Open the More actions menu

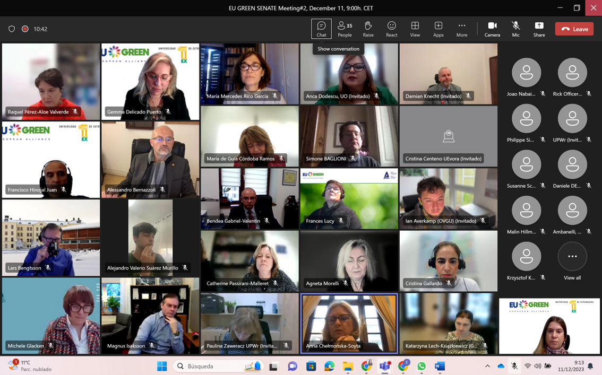point(462,29)
